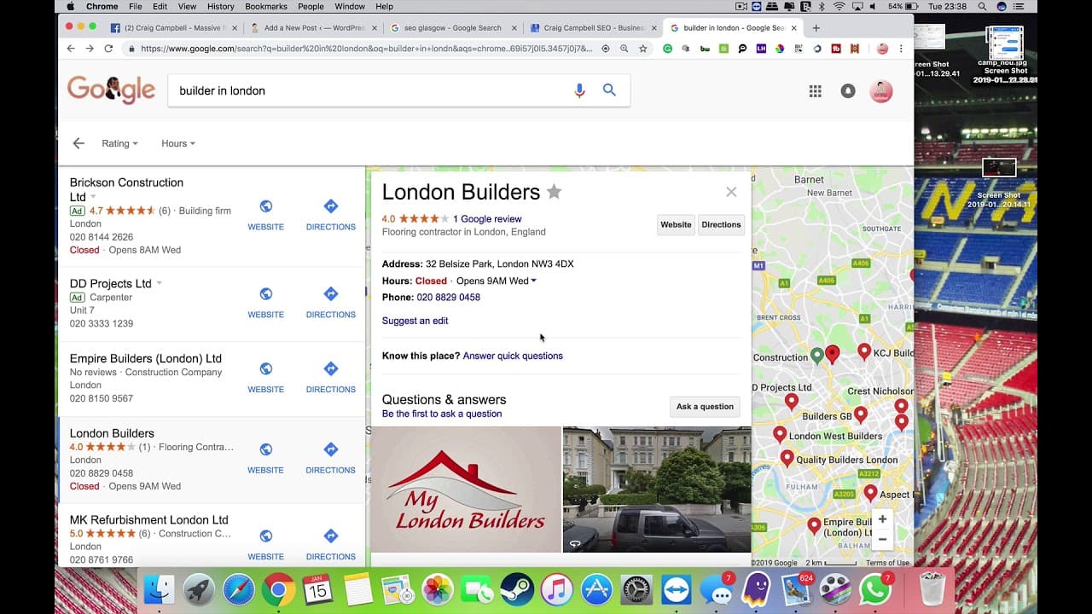Save London Builders with the star
The width and height of the screenshot is (1092, 614).
tap(555, 192)
